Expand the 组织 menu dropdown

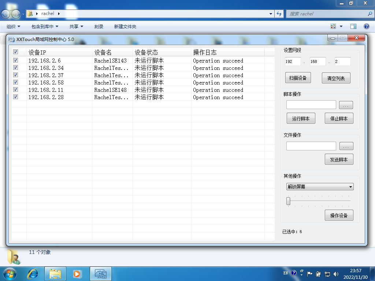click(x=13, y=26)
